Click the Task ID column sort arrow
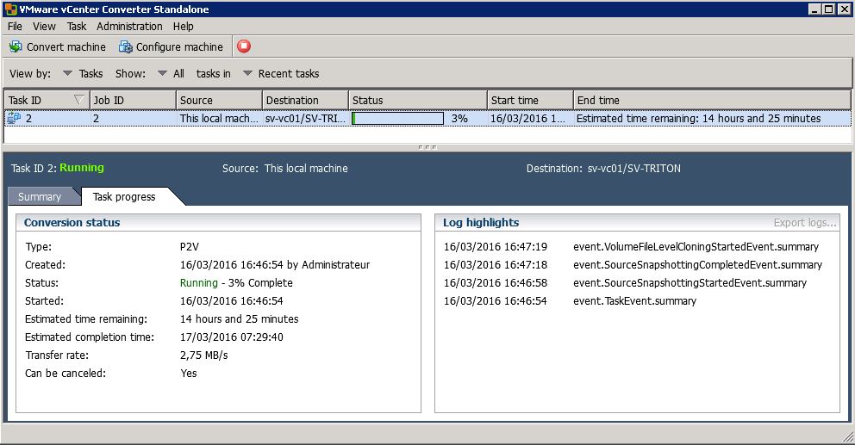Image resolution: width=855 pixels, height=445 pixels. pos(79,100)
